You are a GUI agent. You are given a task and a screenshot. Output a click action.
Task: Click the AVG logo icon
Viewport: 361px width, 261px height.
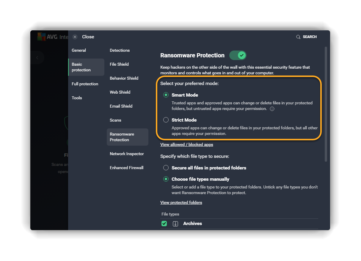(x=41, y=37)
